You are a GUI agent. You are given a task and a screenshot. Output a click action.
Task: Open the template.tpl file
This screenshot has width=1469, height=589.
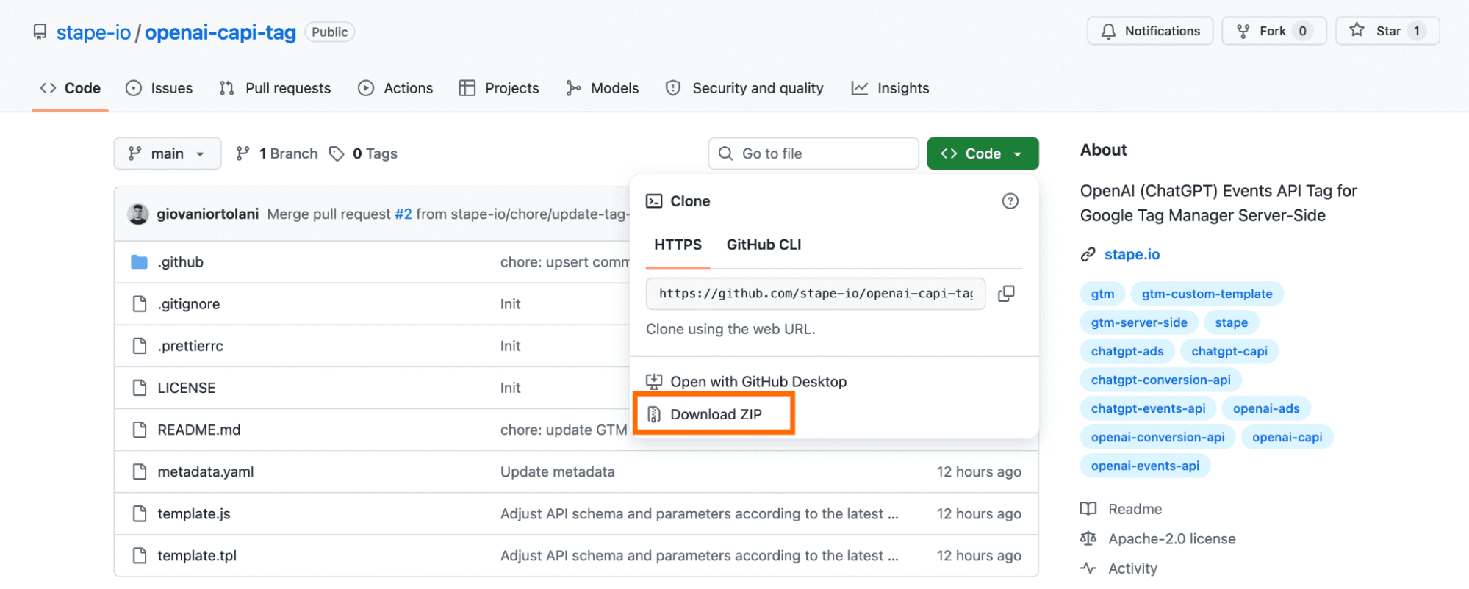pyautogui.click(x=196, y=556)
